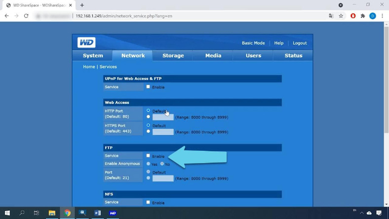Open the translate page icon

click(331, 16)
